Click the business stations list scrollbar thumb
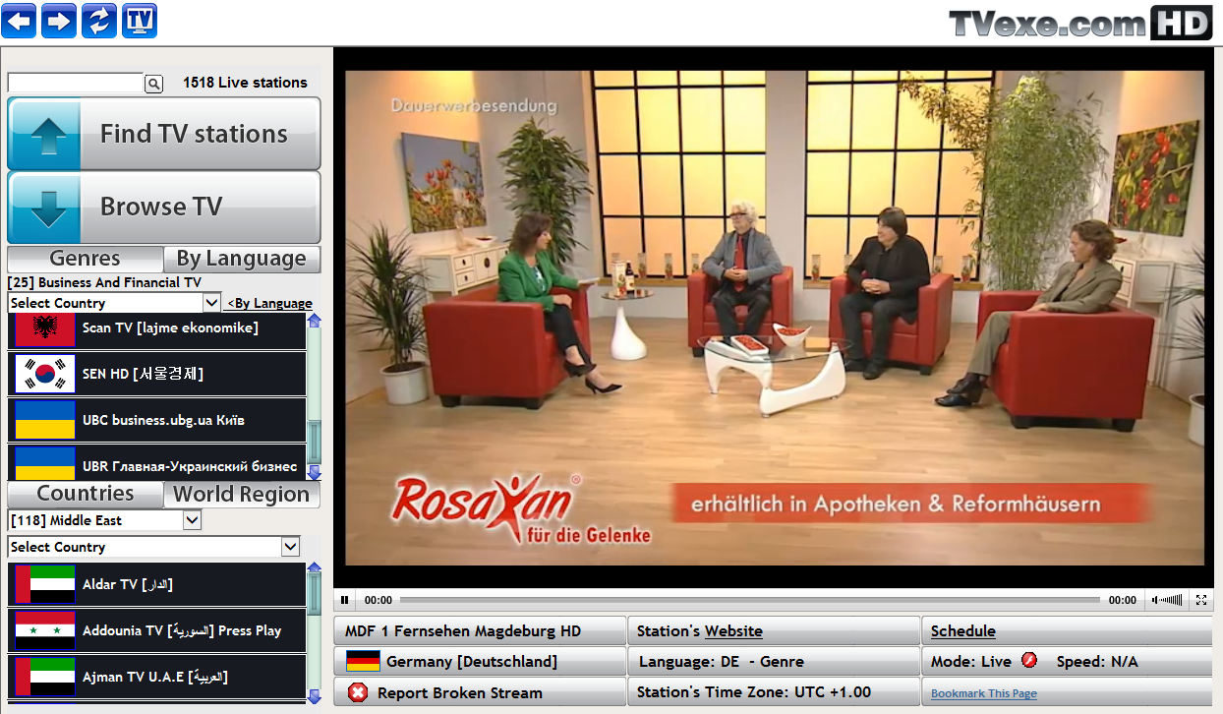 pyautogui.click(x=315, y=443)
